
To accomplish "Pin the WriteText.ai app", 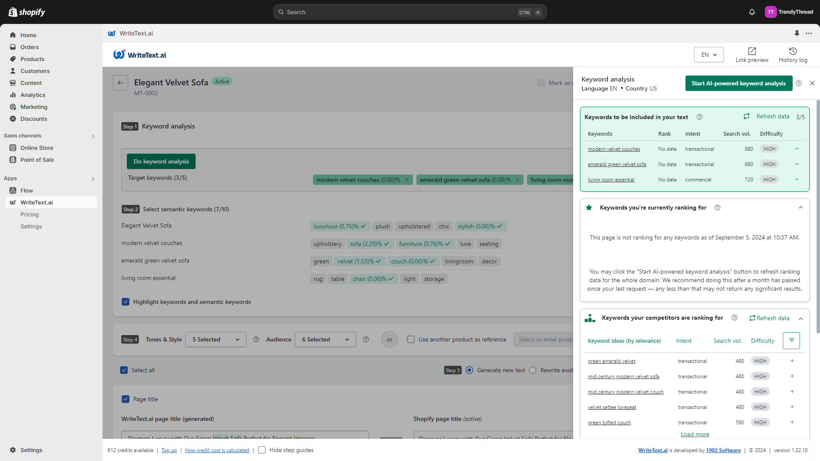I will pos(797,33).
